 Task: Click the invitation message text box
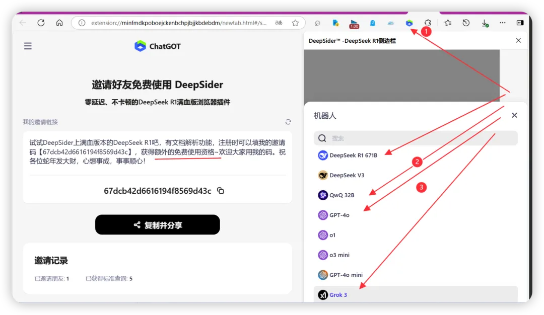(158, 152)
